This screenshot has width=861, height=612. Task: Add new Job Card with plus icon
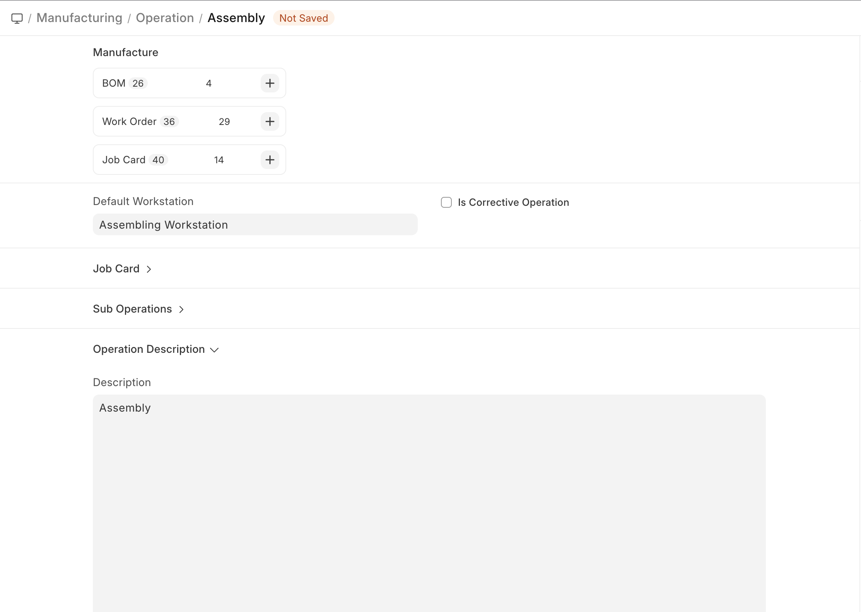coord(270,160)
